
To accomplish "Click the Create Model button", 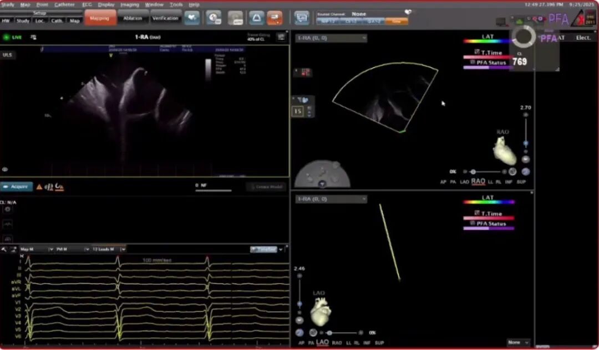I will (266, 187).
